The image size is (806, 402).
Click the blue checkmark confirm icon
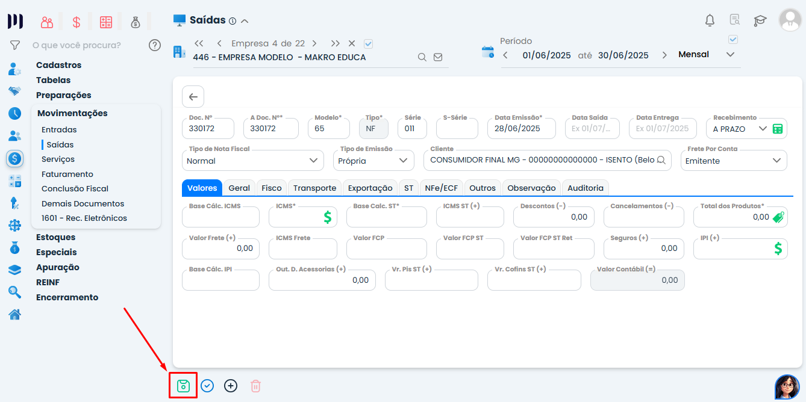click(x=207, y=386)
